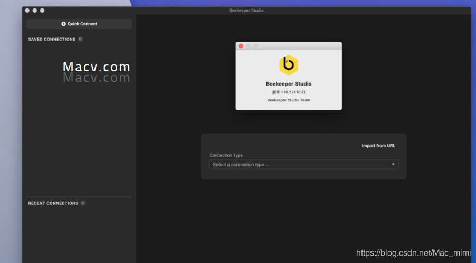Close the Beekeeper Studio about dialog
476x263 pixels.
point(241,46)
